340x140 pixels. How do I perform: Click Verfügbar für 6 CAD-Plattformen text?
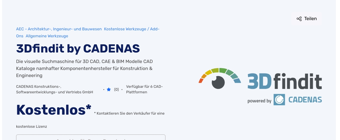tap(144, 89)
